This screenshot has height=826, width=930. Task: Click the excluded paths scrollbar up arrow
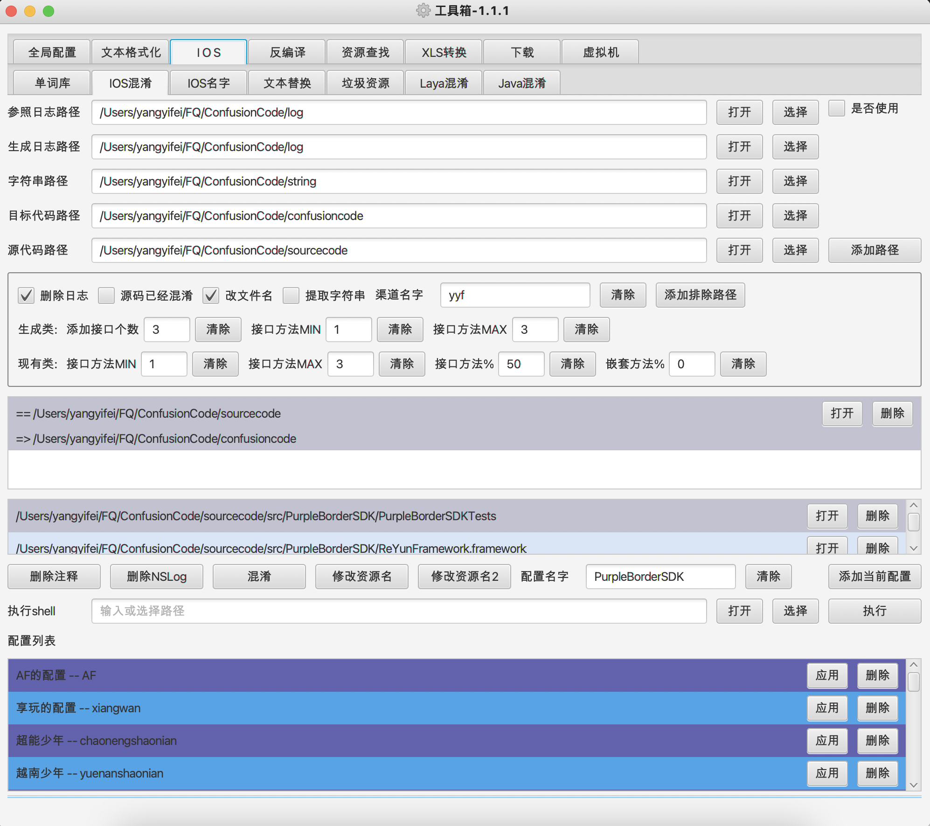pyautogui.click(x=914, y=505)
